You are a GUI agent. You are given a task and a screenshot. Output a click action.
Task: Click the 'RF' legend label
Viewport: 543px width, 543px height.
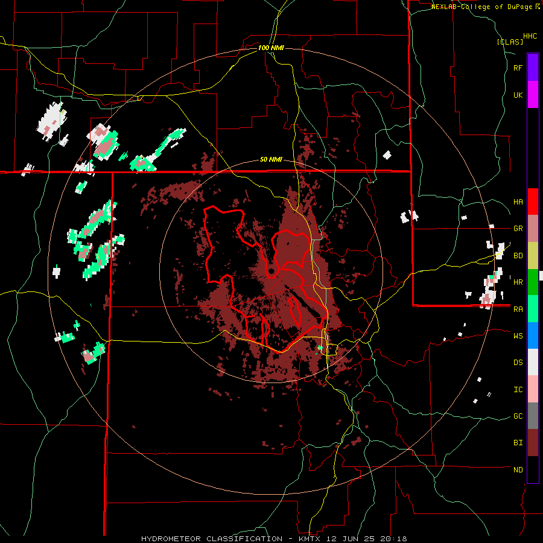518,68
